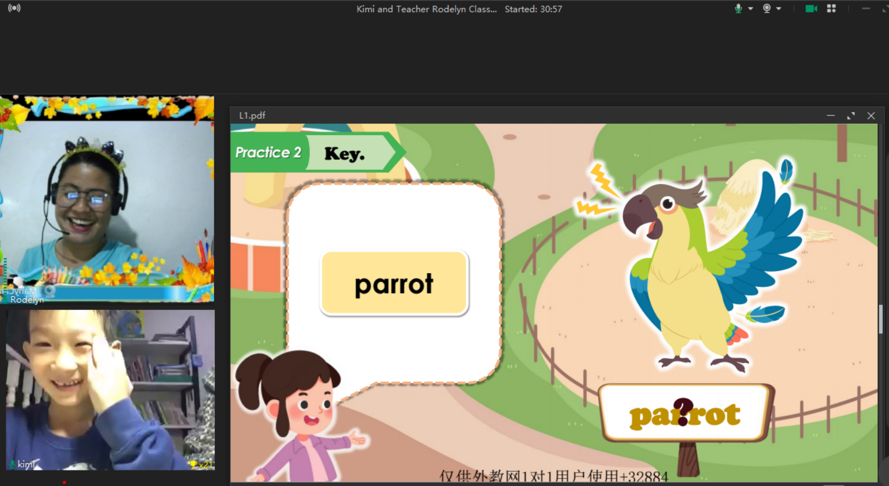Viewport: 889px width, 486px height.
Task: Click the 'Practice 2' green label
Action: (x=268, y=152)
